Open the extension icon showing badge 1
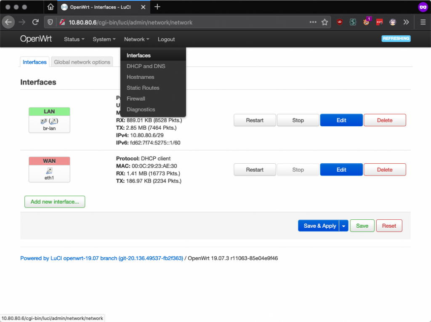This screenshot has width=431, height=322. click(367, 22)
